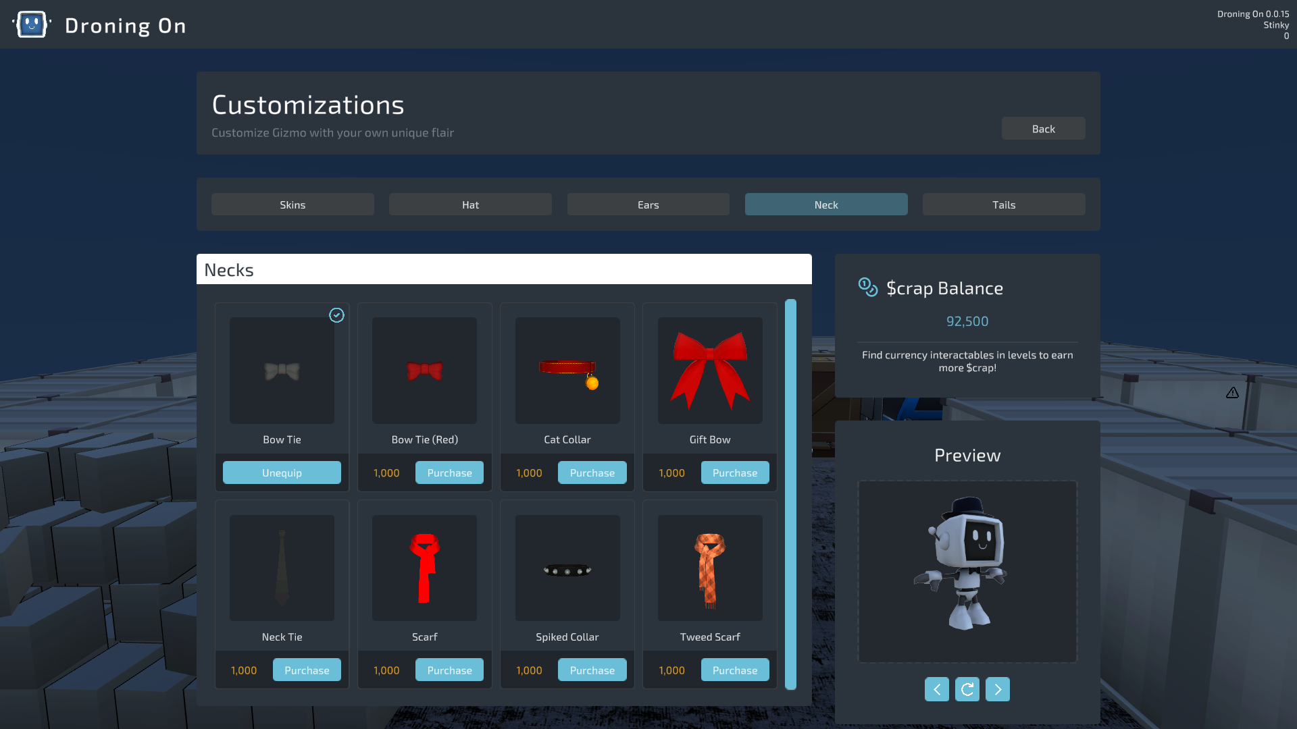Click the Tweed Scarf thumbnail
Viewport: 1297px width, 729px height.
(x=709, y=568)
